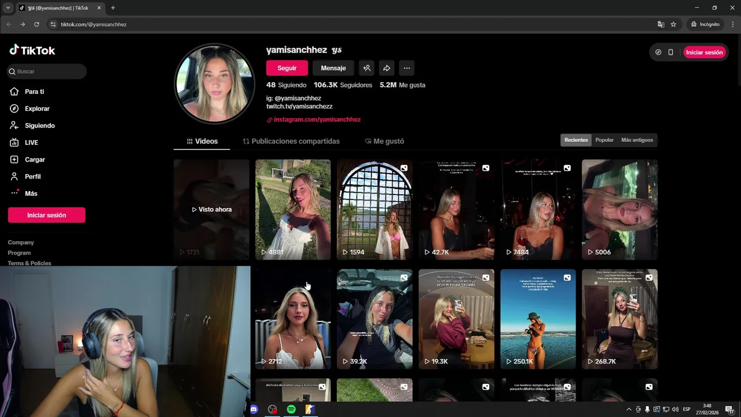Switch to the Publicaciones compartidas tab
The height and width of the screenshot is (417, 741).
tap(291, 141)
